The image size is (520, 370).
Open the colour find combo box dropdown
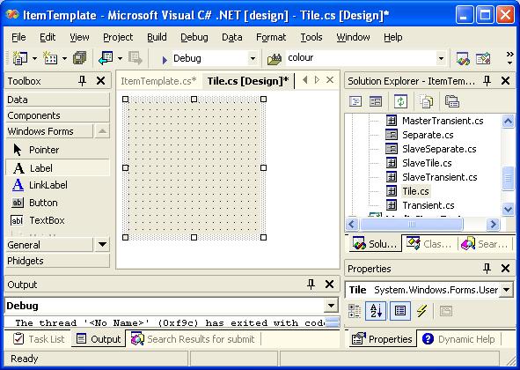click(441, 59)
